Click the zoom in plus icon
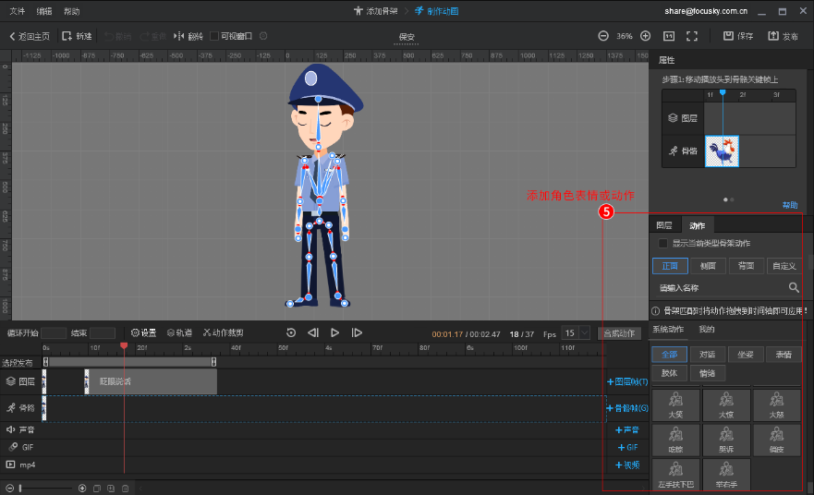 (645, 36)
